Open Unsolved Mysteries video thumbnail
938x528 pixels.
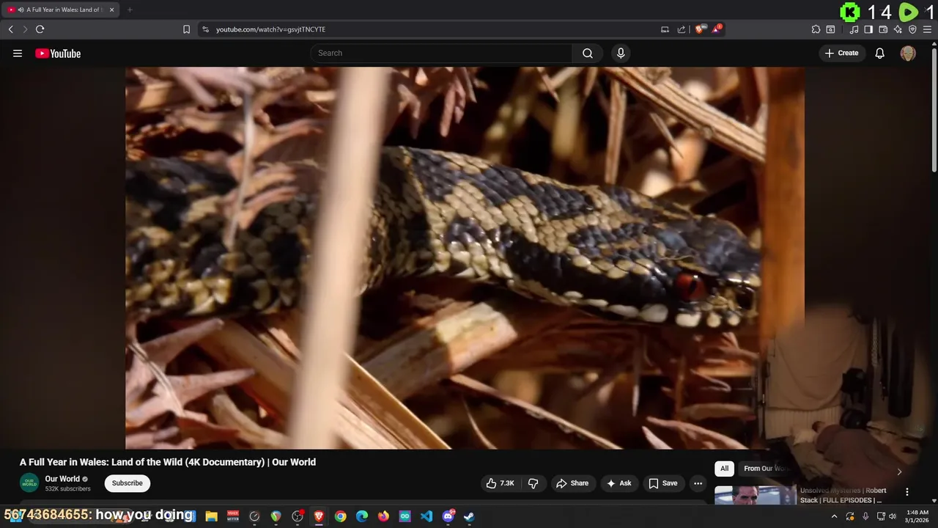coord(755,495)
